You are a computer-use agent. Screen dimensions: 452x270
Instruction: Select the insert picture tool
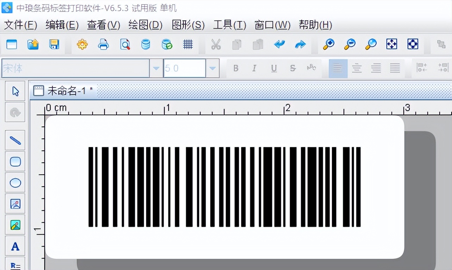(x=15, y=204)
